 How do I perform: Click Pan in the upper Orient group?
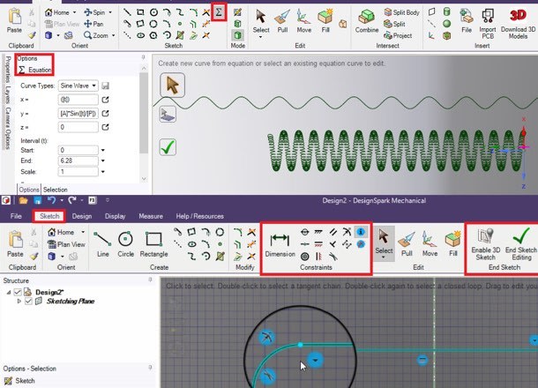click(93, 24)
